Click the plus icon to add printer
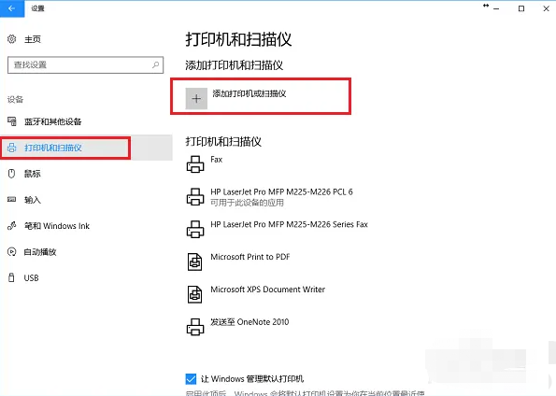Image resolution: width=556 pixels, height=396 pixels. coord(196,99)
